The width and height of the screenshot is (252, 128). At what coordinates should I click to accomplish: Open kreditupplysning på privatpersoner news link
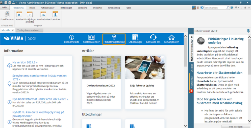pos(38,114)
